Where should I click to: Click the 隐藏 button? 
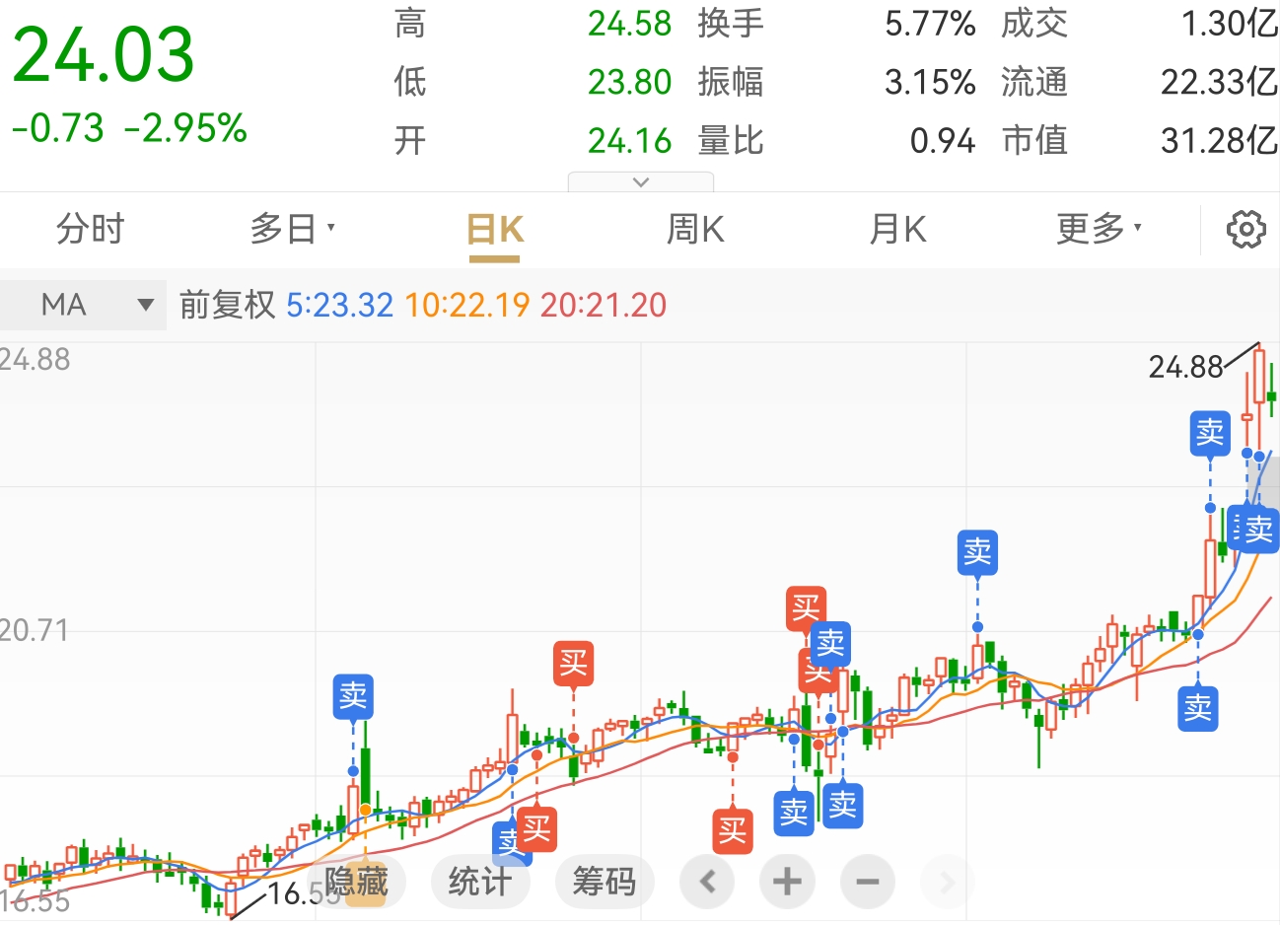tap(356, 881)
